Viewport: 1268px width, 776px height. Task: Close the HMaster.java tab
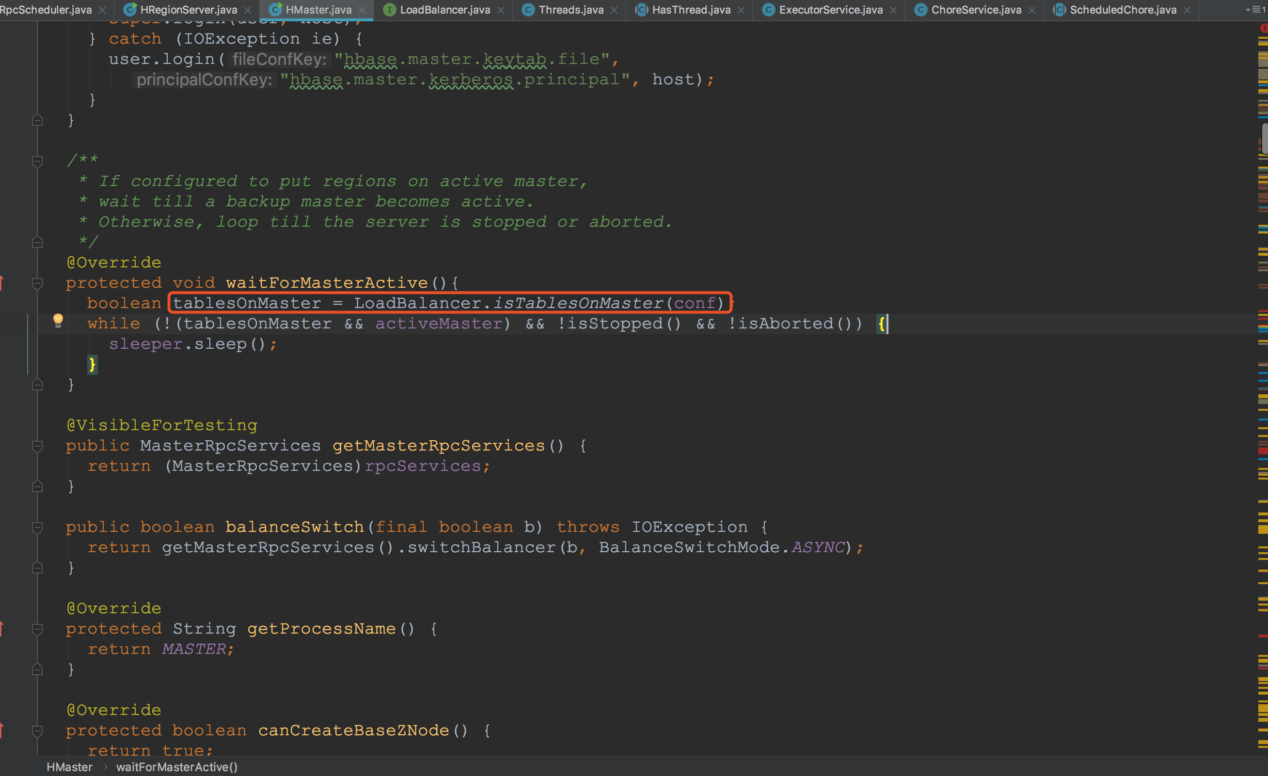(x=362, y=10)
